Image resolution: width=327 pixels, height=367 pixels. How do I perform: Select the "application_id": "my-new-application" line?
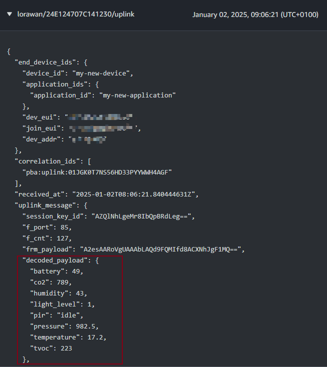click(x=103, y=95)
